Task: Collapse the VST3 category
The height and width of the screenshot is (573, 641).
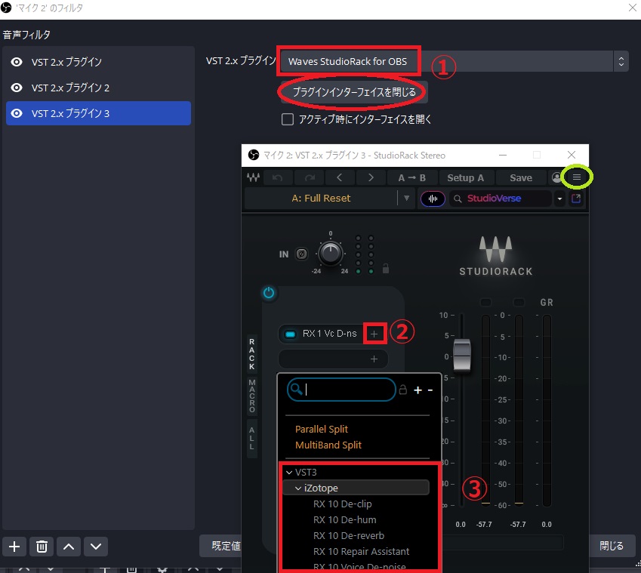Action: click(x=289, y=473)
